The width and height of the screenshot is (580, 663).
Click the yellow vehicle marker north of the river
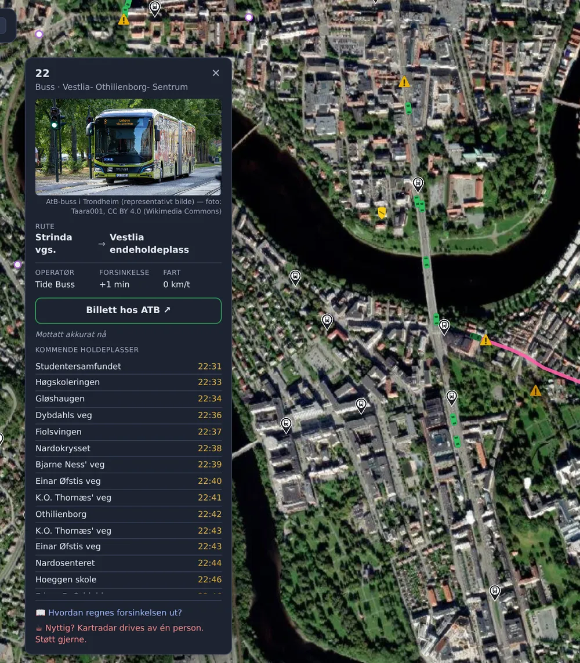click(382, 212)
